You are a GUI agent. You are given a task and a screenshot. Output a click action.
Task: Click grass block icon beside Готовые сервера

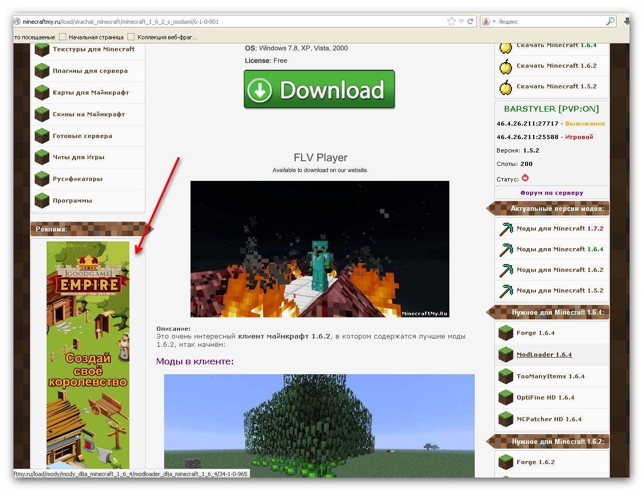coord(41,136)
